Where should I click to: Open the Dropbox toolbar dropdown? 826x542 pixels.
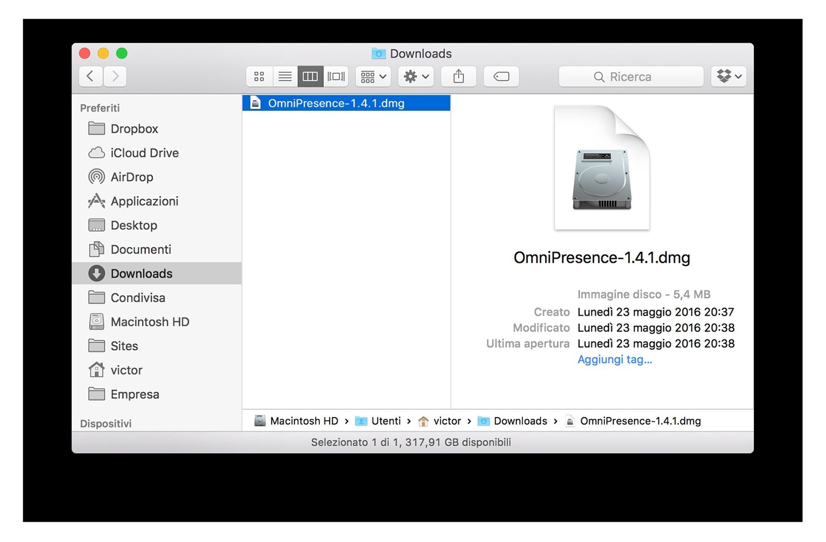pyautogui.click(x=729, y=77)
